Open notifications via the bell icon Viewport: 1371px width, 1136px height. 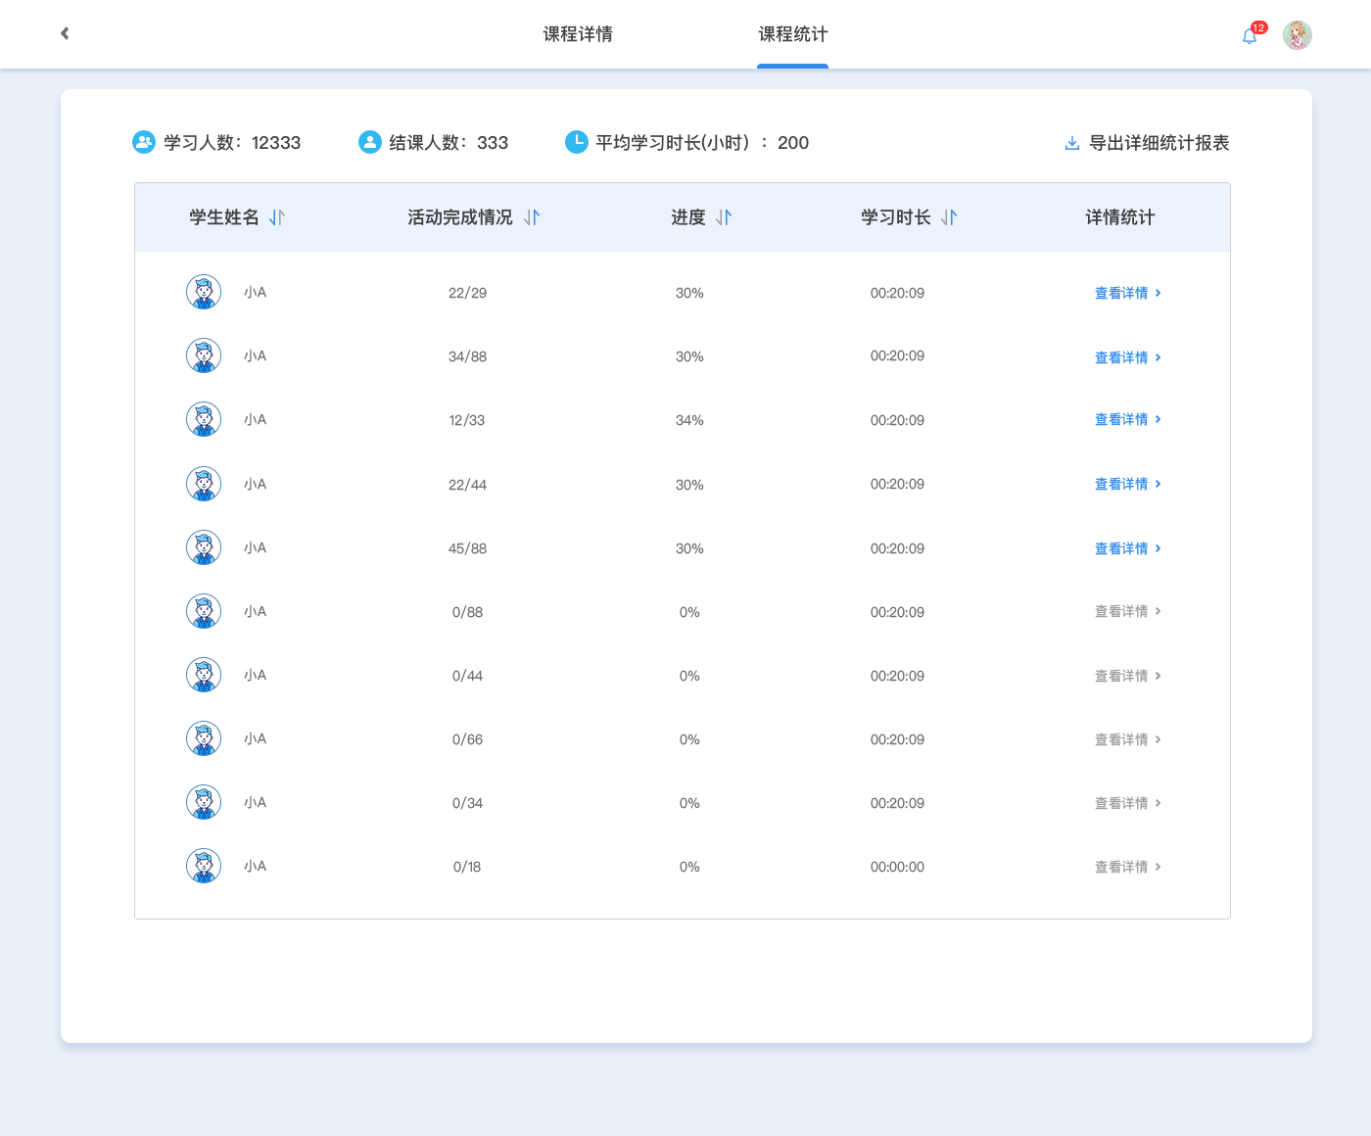(1250, 36)
